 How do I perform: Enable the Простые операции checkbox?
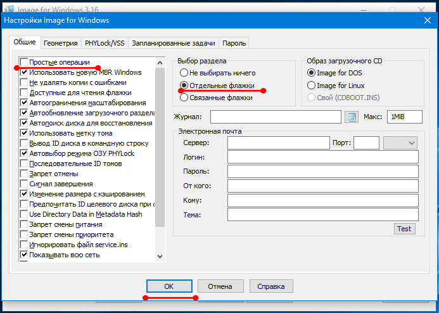click(24, 62)
